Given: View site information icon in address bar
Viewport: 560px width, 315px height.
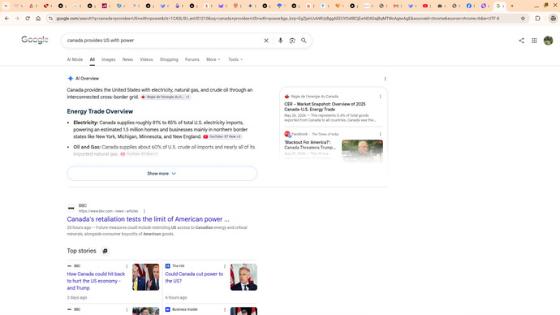Looking at the screenshot, I should tap(50, 18).
